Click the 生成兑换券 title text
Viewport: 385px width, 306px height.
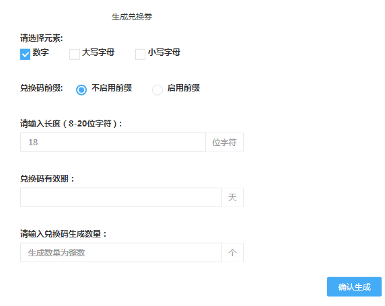tap(132, 17)
